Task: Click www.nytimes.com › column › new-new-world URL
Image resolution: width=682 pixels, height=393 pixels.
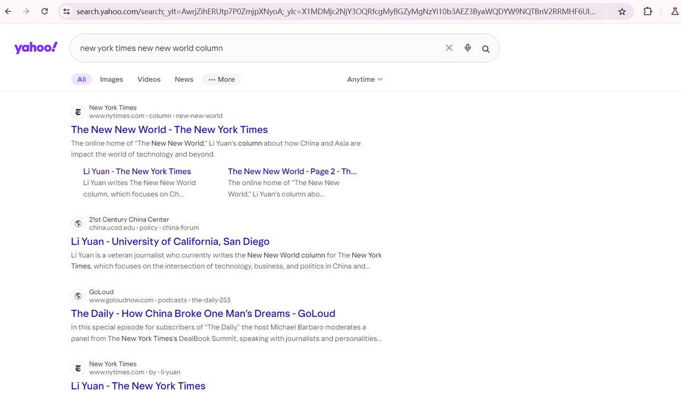Action: tap(156, 116)
